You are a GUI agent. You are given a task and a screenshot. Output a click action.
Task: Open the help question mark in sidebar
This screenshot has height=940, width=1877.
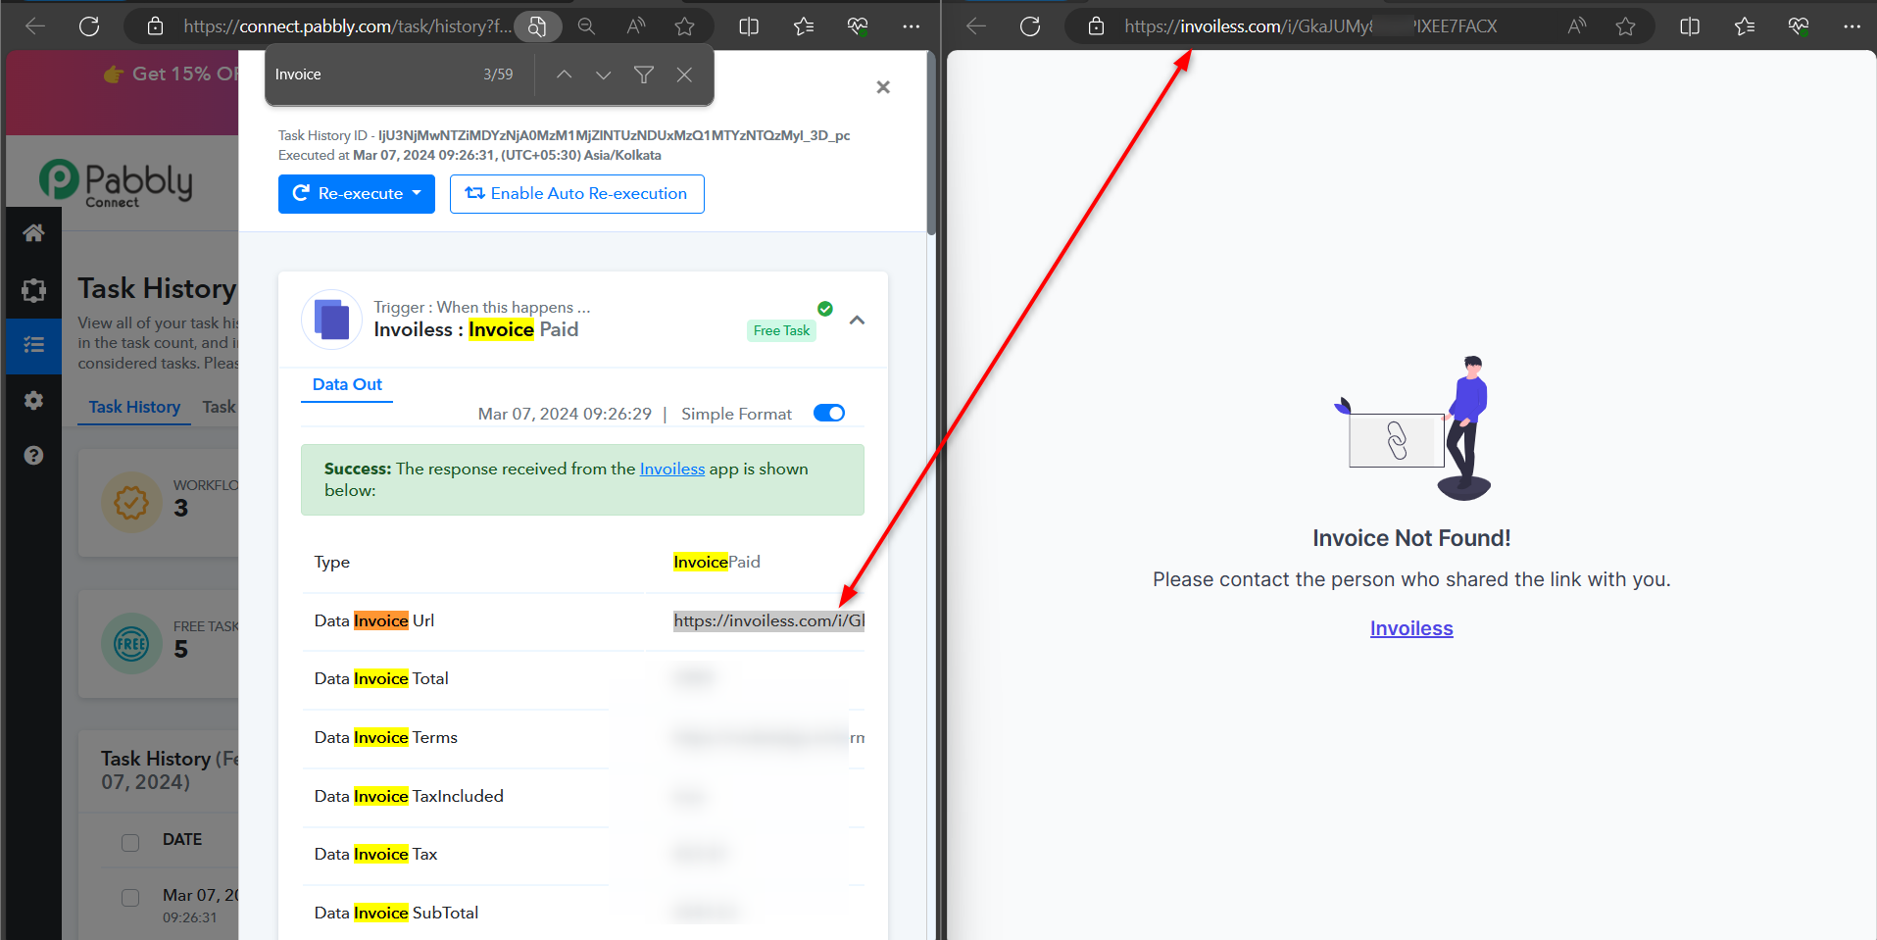click(x=33, y=456)
